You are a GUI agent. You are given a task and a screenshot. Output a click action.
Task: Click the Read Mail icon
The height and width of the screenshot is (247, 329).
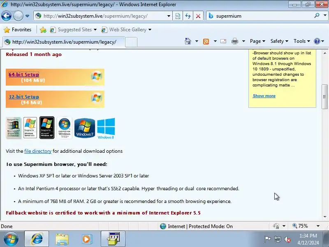(x=223, y=41)
